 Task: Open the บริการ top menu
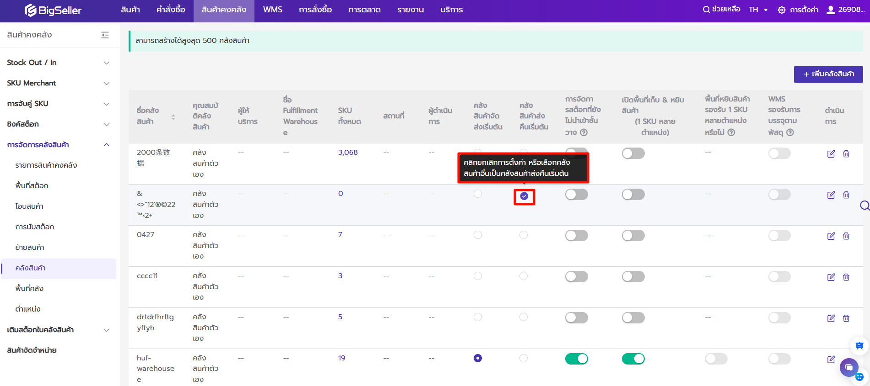click(452, 10)
